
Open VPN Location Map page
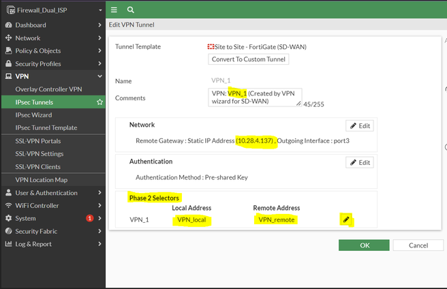pyautogui.click(x=46, y=180)
